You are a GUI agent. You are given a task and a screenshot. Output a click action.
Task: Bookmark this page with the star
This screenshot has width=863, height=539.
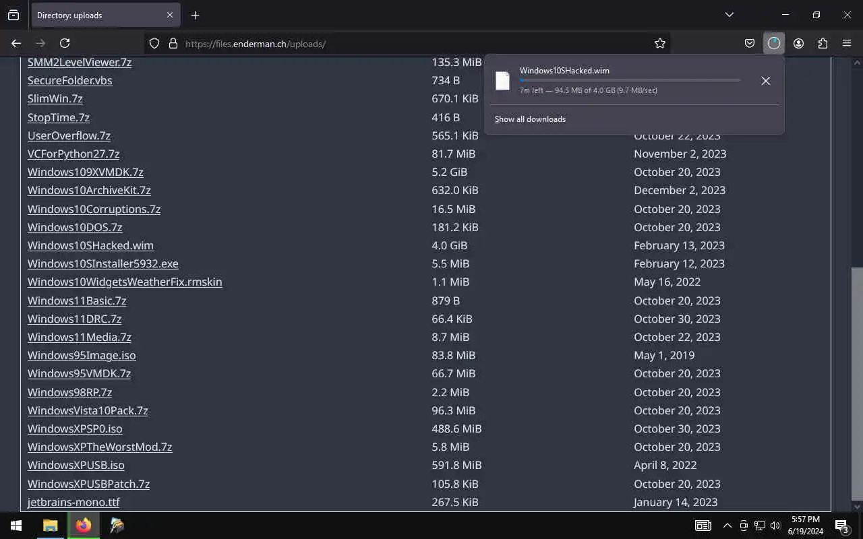[x=660, y=43]
